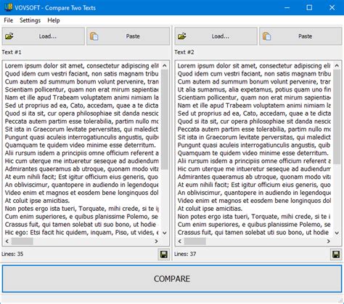This screenshot has width=344, height=304.
Task: Click the 'Lines: 37' status label
Action: click(x=185, y=254)
